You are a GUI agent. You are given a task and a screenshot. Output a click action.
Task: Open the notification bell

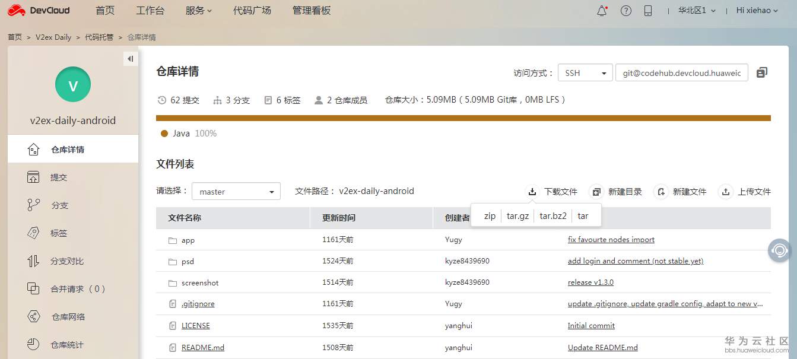point(602,10)
